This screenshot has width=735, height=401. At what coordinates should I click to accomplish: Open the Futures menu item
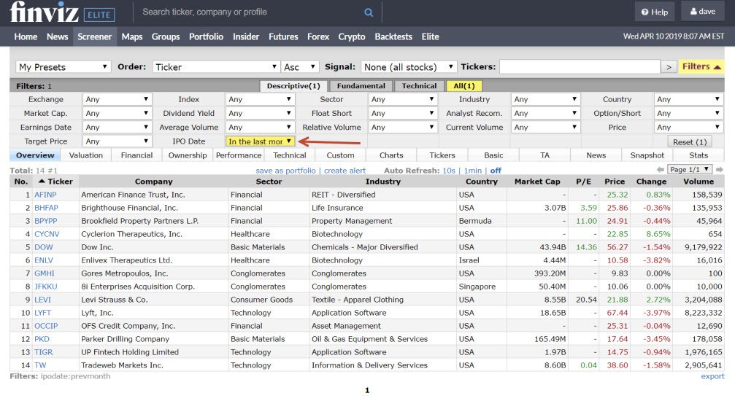click(283, 36)
